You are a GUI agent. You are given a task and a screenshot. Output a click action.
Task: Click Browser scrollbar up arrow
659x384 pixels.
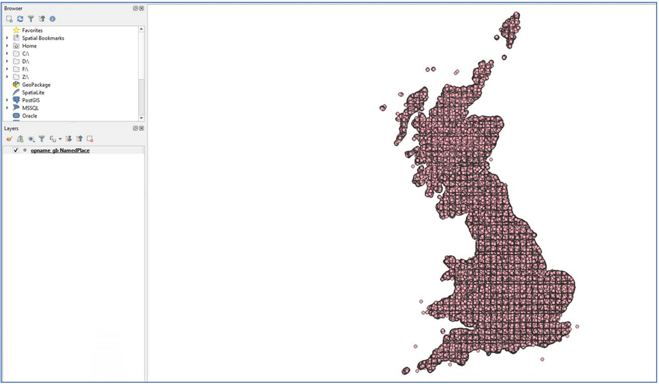click(141, 29)
